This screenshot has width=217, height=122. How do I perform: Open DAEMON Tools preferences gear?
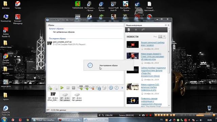tap(111, 88)
